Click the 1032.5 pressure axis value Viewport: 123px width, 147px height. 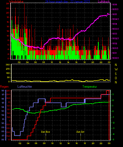pyautogui.click(x=115, y=38)
